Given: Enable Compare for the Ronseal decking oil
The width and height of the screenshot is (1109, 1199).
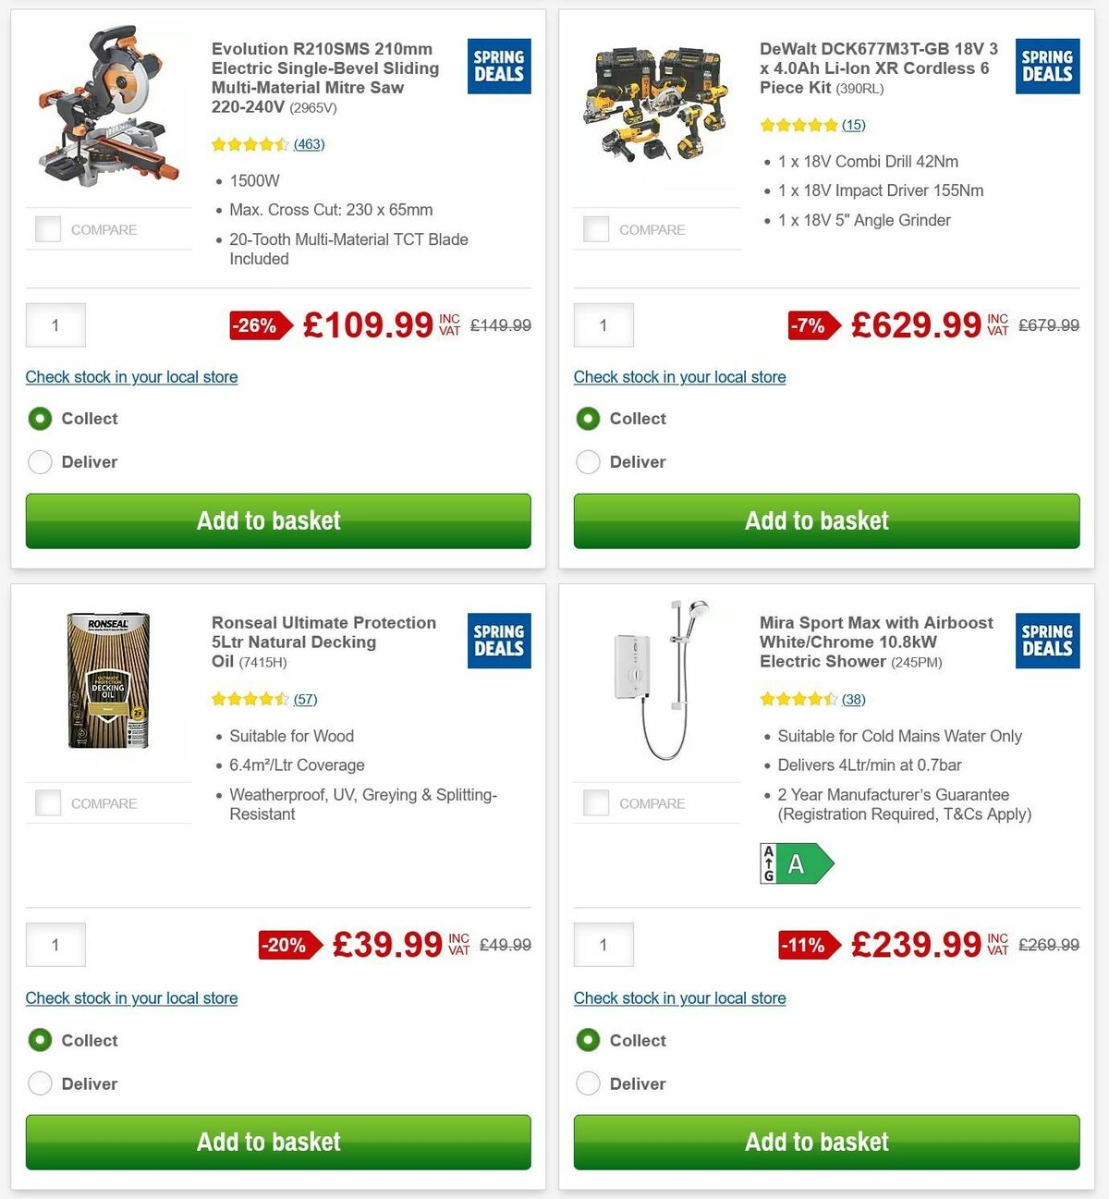Looking at the screenshot, I should pos(47,802).
